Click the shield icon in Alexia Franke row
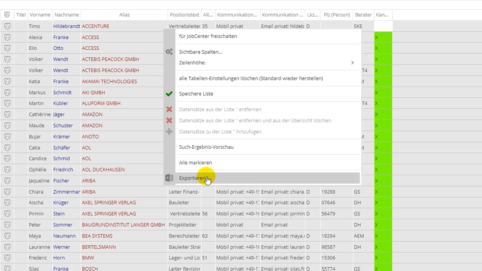The height and width of the screenshot is (271, 482). (7, 37)
